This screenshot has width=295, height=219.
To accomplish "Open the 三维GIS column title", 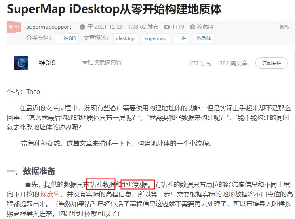I will coord(44,63).
